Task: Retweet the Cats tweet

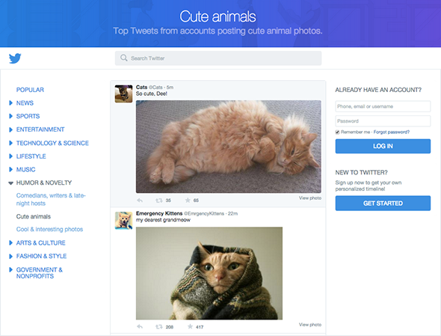Action: pyautogui.click(x=159, y=201)
